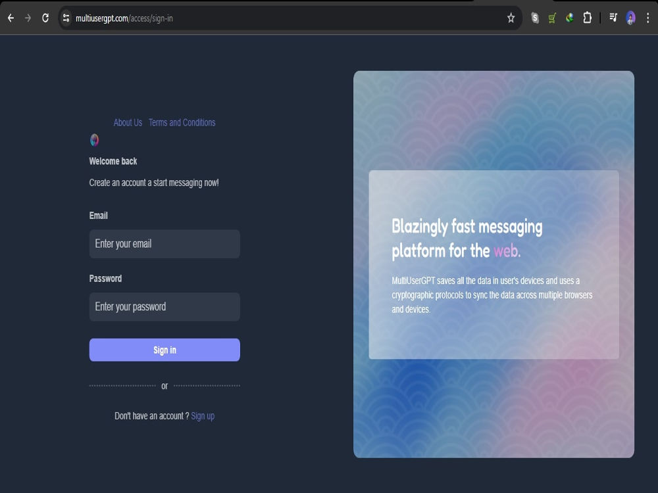Click 'Create an account a start messaging now!' text
This screenshot has height=493, width=658.
[153, 183]
